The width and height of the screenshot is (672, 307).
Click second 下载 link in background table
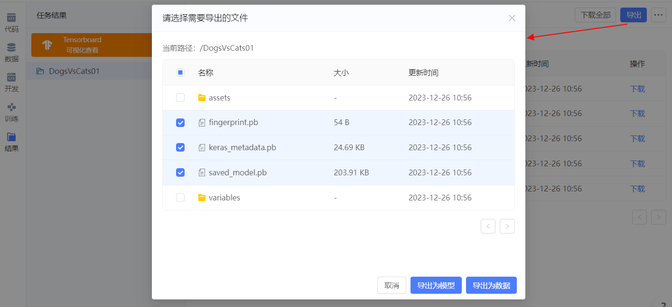tap(637, 114)
